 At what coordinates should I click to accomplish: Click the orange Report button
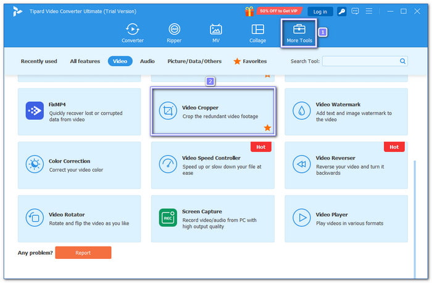[x=83, y=253]
